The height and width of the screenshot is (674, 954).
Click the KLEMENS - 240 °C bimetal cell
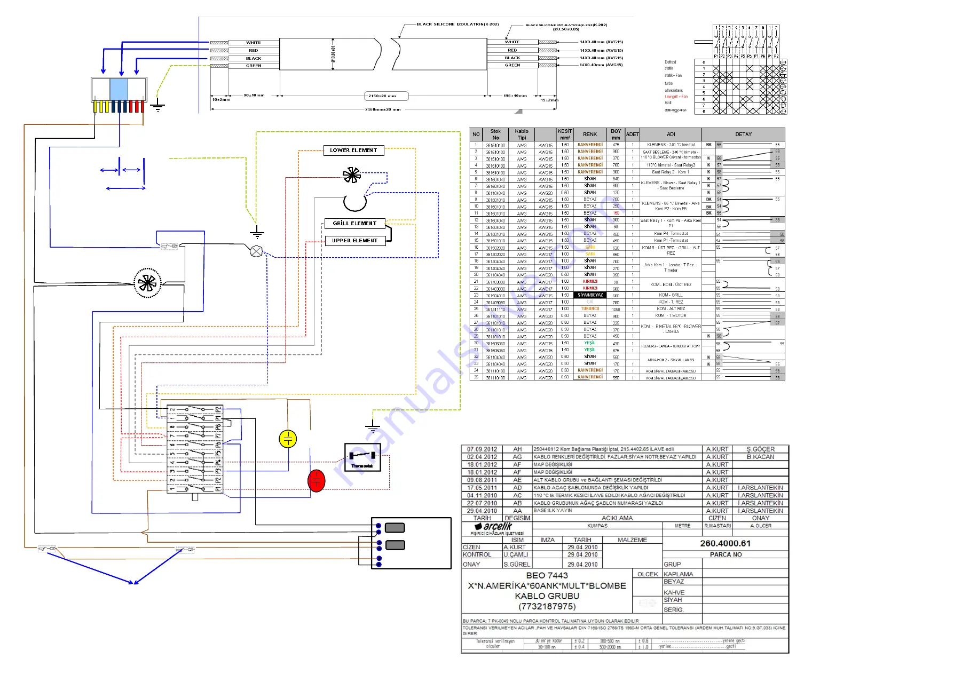[671, 145]
